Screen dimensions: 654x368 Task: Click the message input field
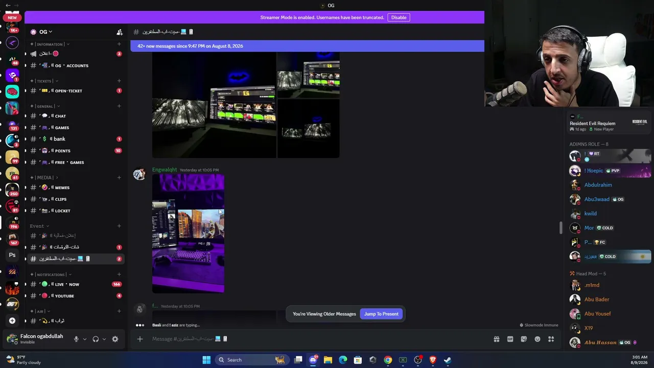click(x=317, y=339)
